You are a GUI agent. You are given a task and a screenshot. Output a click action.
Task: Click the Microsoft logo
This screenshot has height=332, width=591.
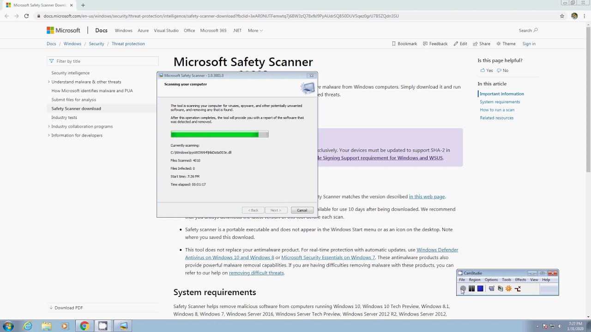63,30
